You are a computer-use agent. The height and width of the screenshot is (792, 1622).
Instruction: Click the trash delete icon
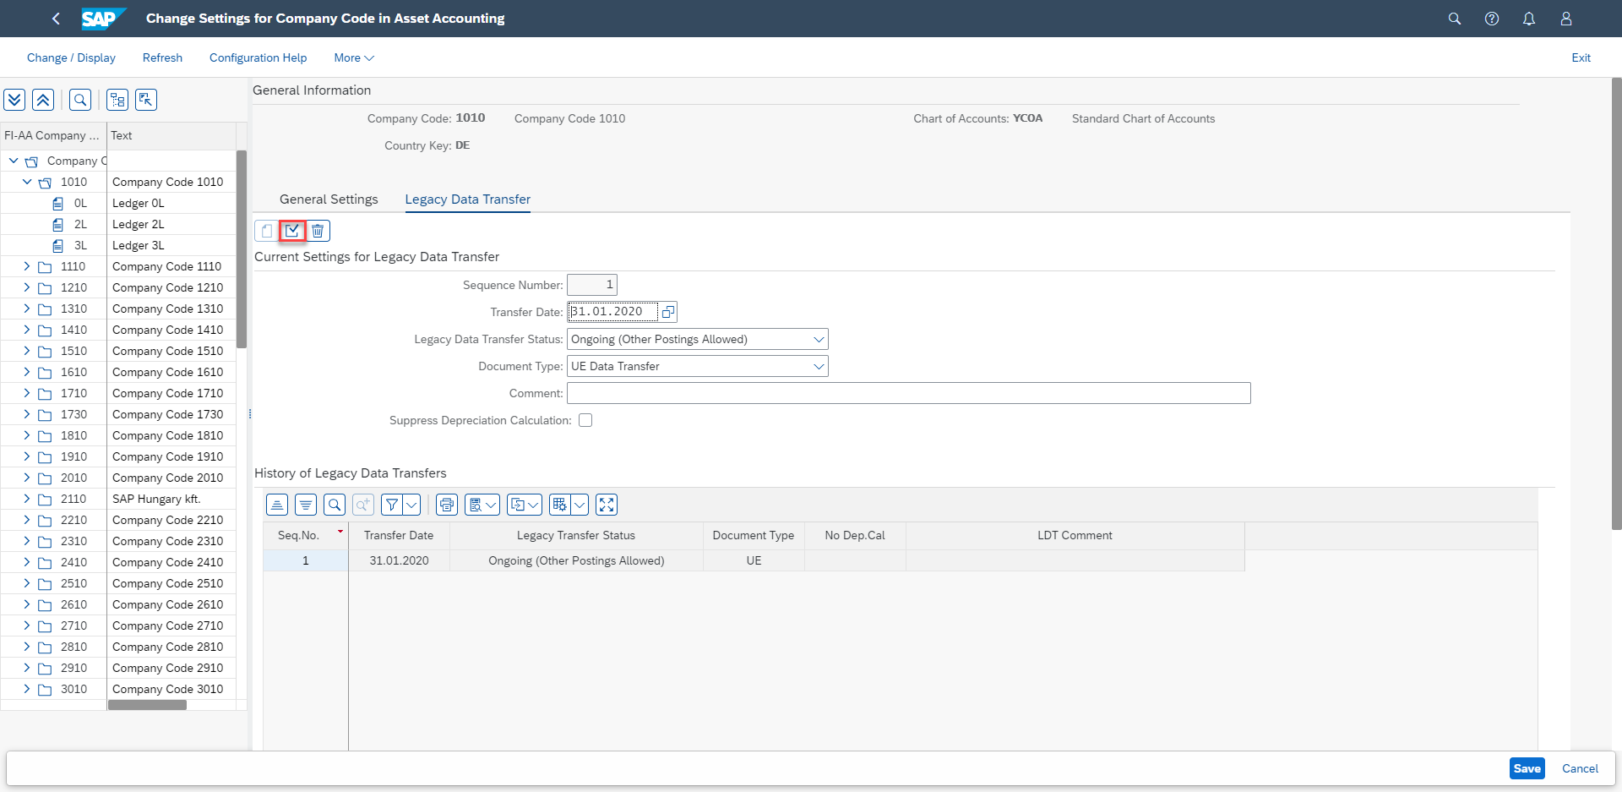(x=318, y=231)
